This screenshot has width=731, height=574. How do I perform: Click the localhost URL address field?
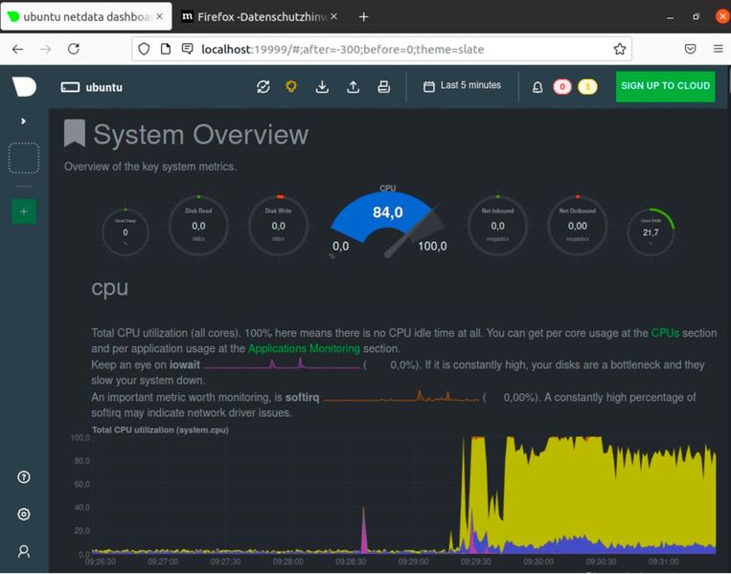[343, 49]
